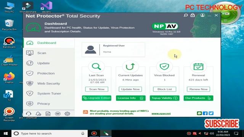This screenshot has width=244, height=137.
Task: Open the user account icon in title bar
Action: click(202, 15)
